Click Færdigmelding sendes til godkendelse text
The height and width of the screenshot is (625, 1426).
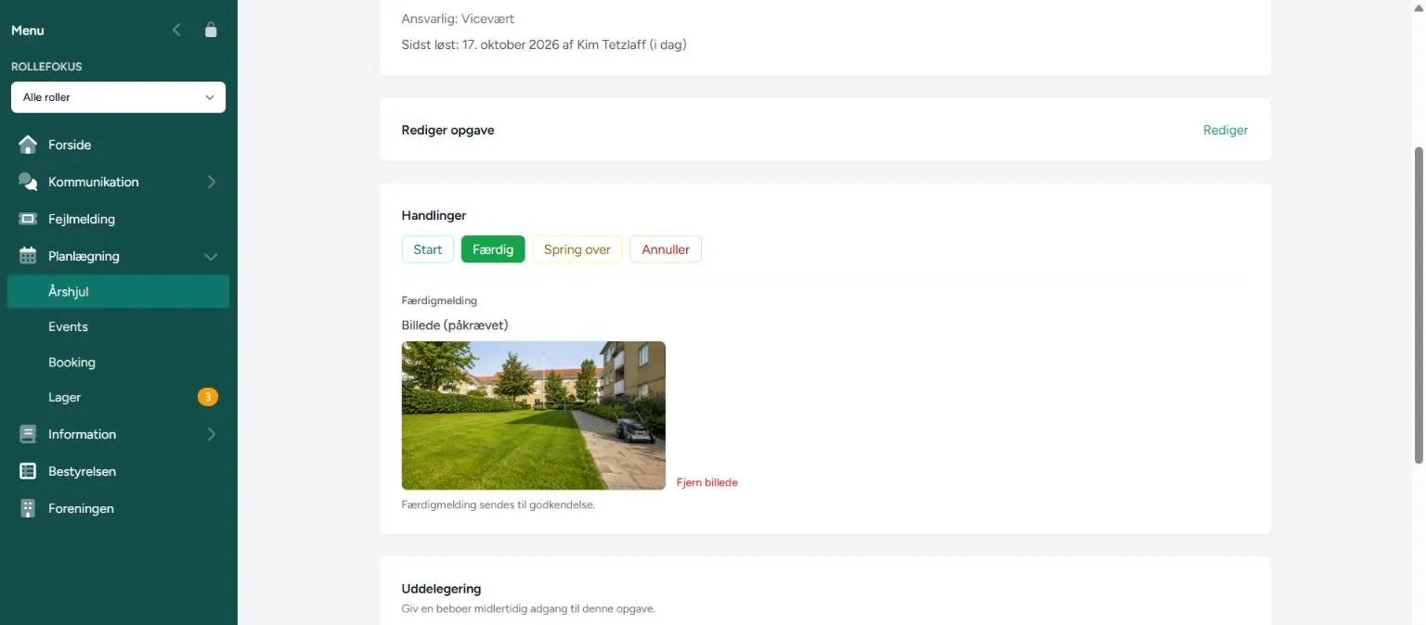click(x=498, y=505)
